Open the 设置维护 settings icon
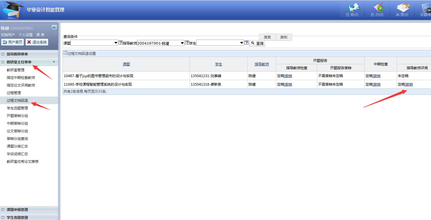The image size is (431, 220). click(425, 9)
